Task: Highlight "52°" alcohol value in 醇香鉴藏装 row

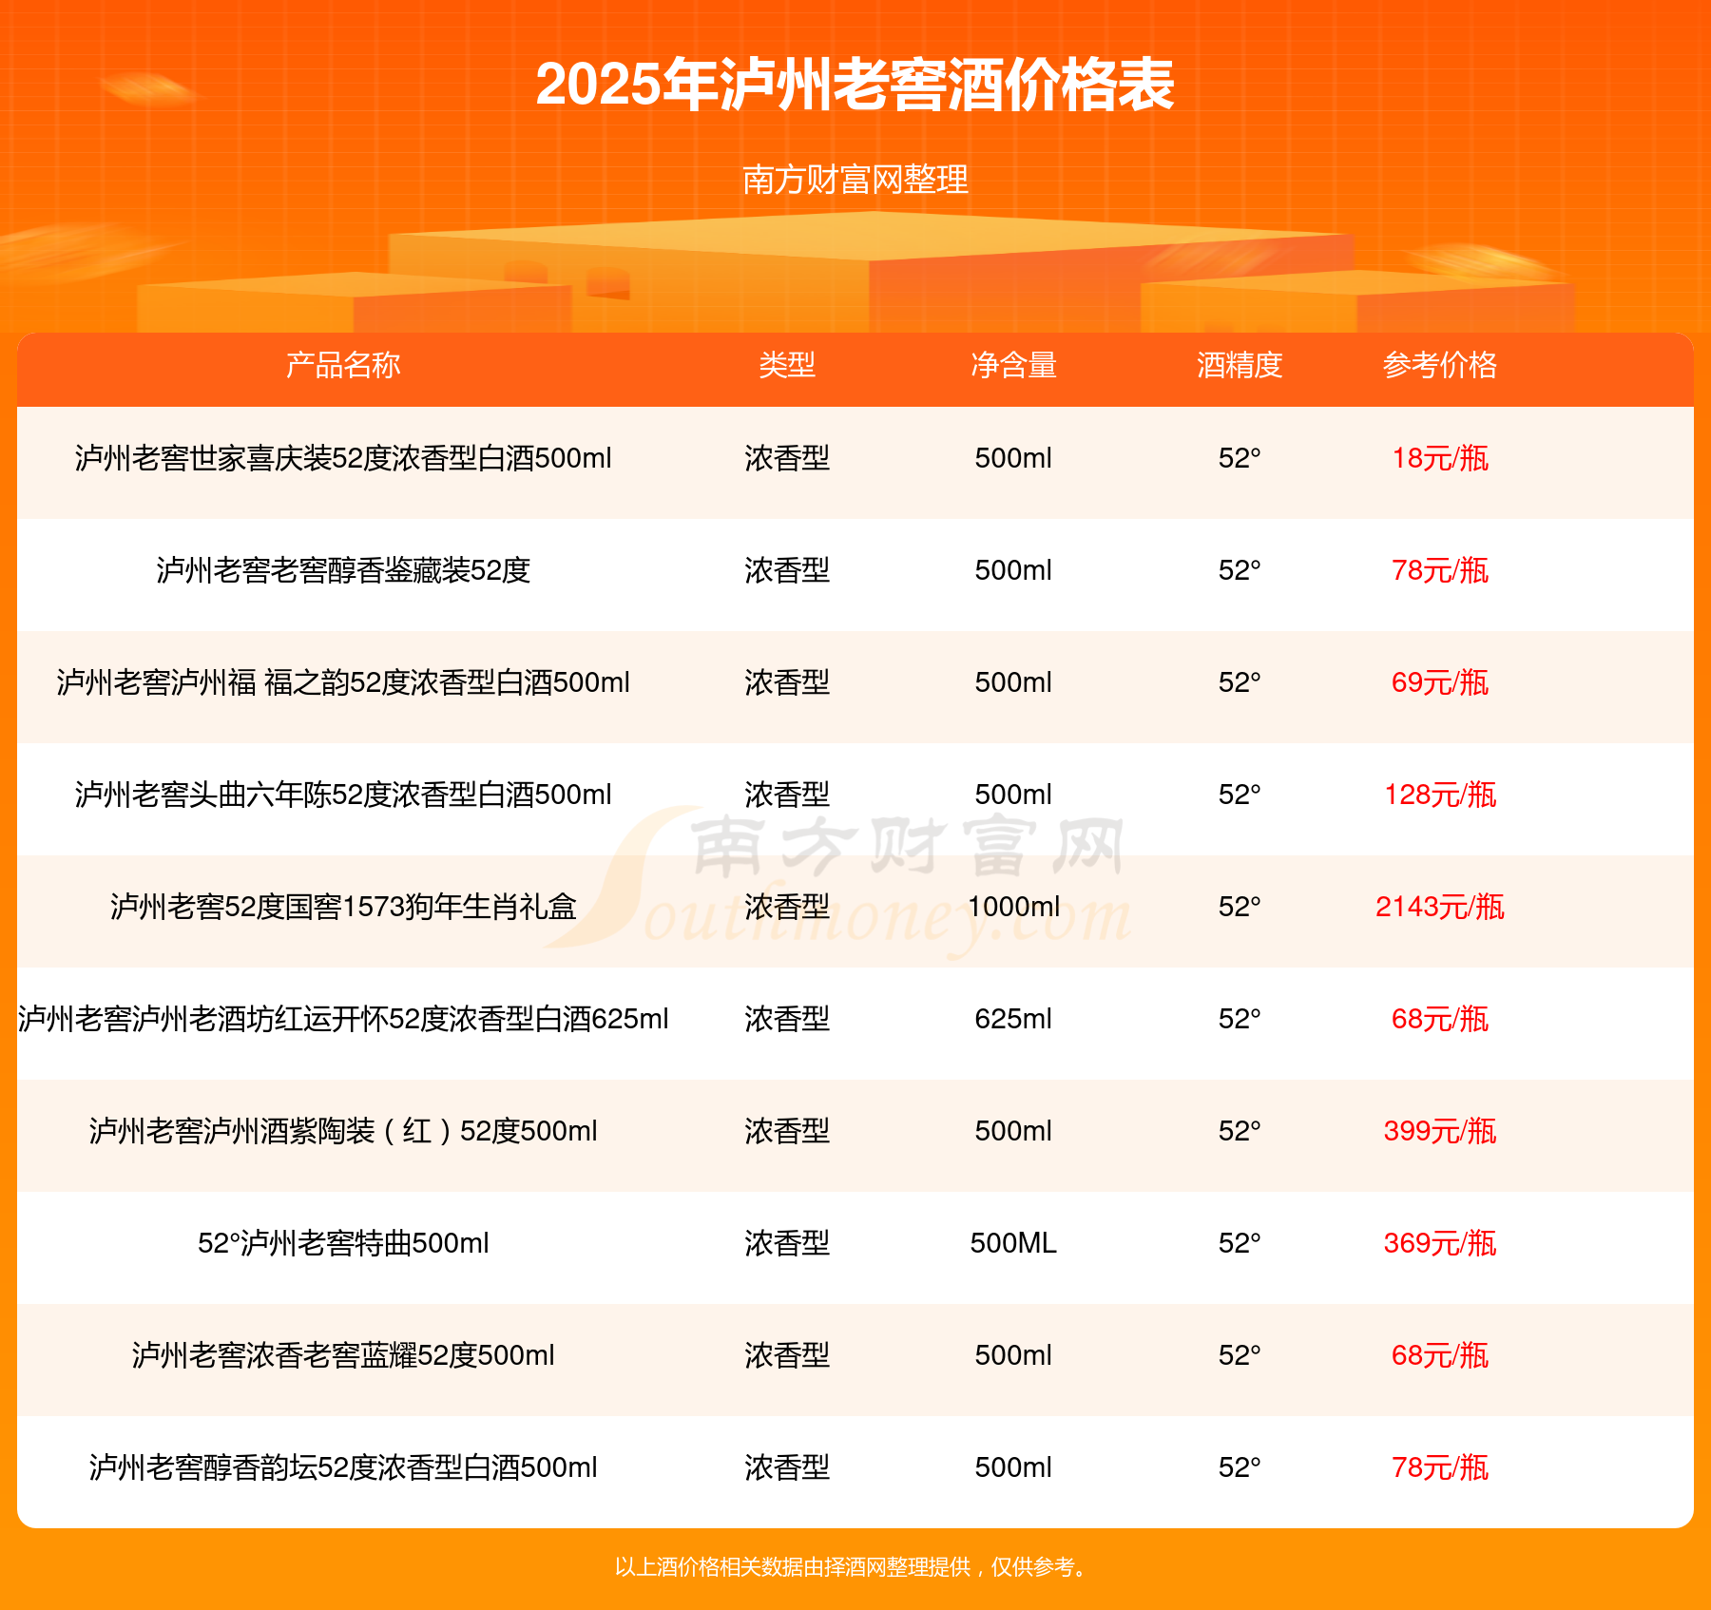Action: pyautogui.click(x=1240, y=570)
